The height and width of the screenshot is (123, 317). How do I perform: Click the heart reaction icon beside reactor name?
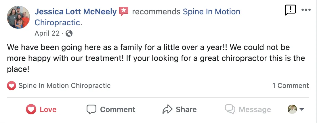11,86
